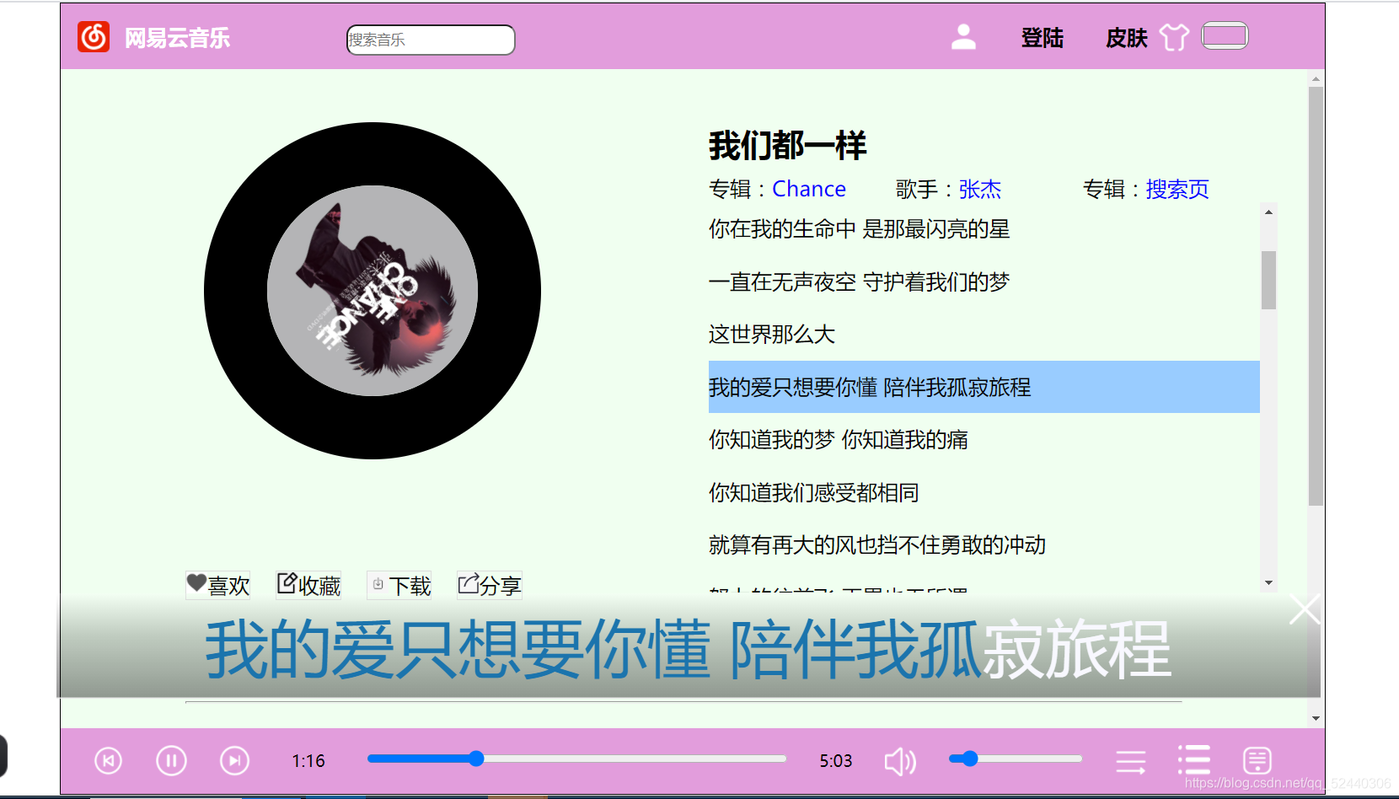Click the main page scrollbar thumb

click(1316, 296)
